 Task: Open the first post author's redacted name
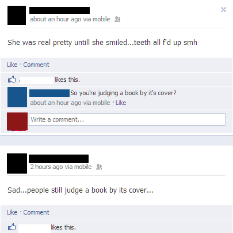click(x=59, y=10)
